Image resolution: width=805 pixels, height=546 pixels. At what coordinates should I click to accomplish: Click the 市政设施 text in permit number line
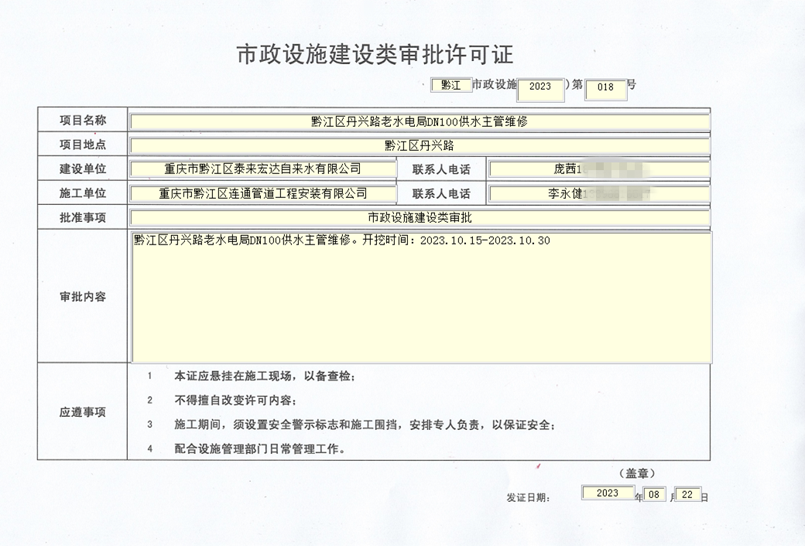coord(495,84)
